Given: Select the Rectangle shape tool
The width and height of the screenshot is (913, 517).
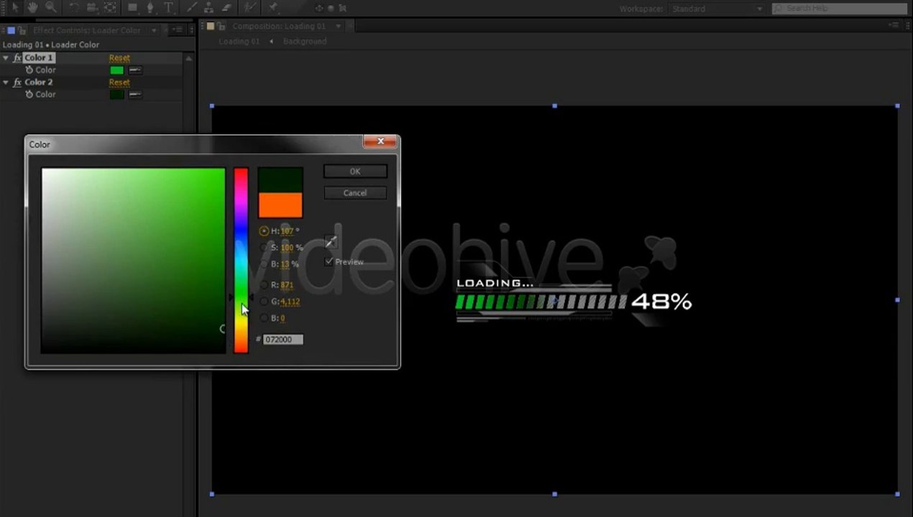Looking at the screenshot, I should click(133, 8).
